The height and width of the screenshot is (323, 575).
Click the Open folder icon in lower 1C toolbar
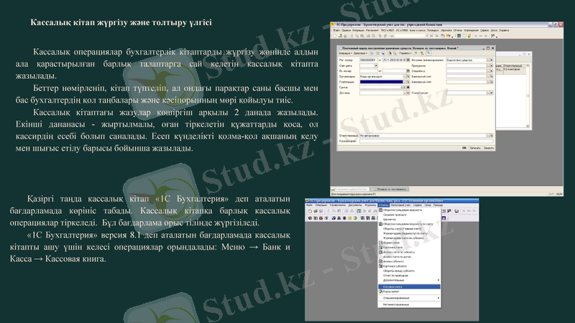[314, 210]
